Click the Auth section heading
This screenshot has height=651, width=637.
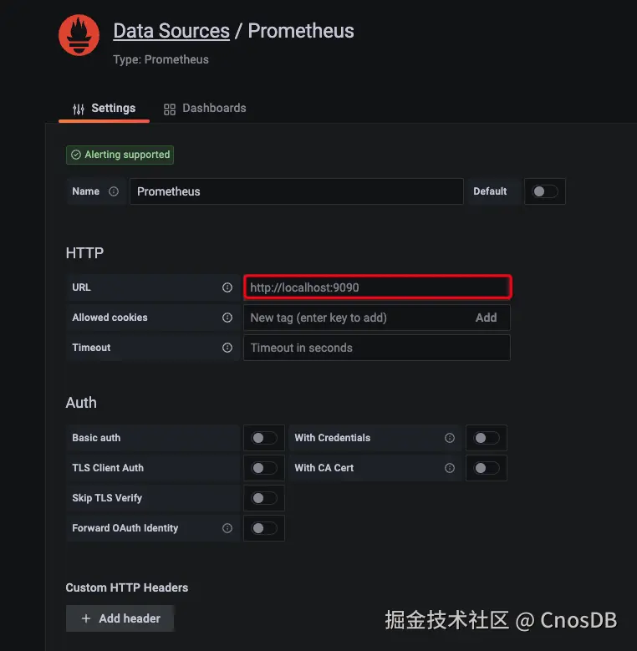81,403
